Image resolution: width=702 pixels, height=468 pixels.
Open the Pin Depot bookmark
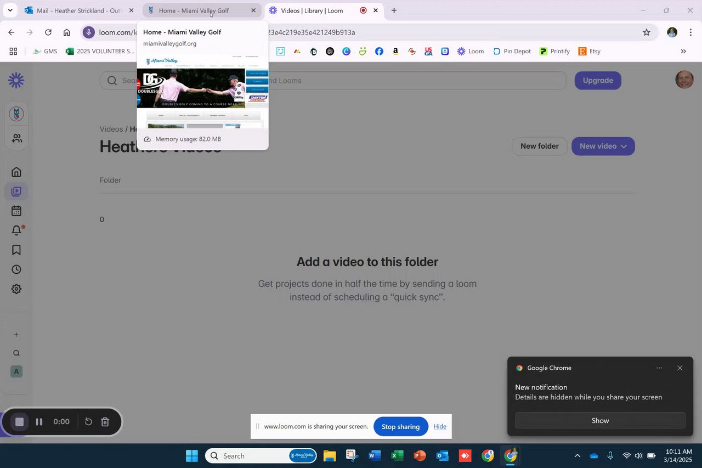point(512,51)
